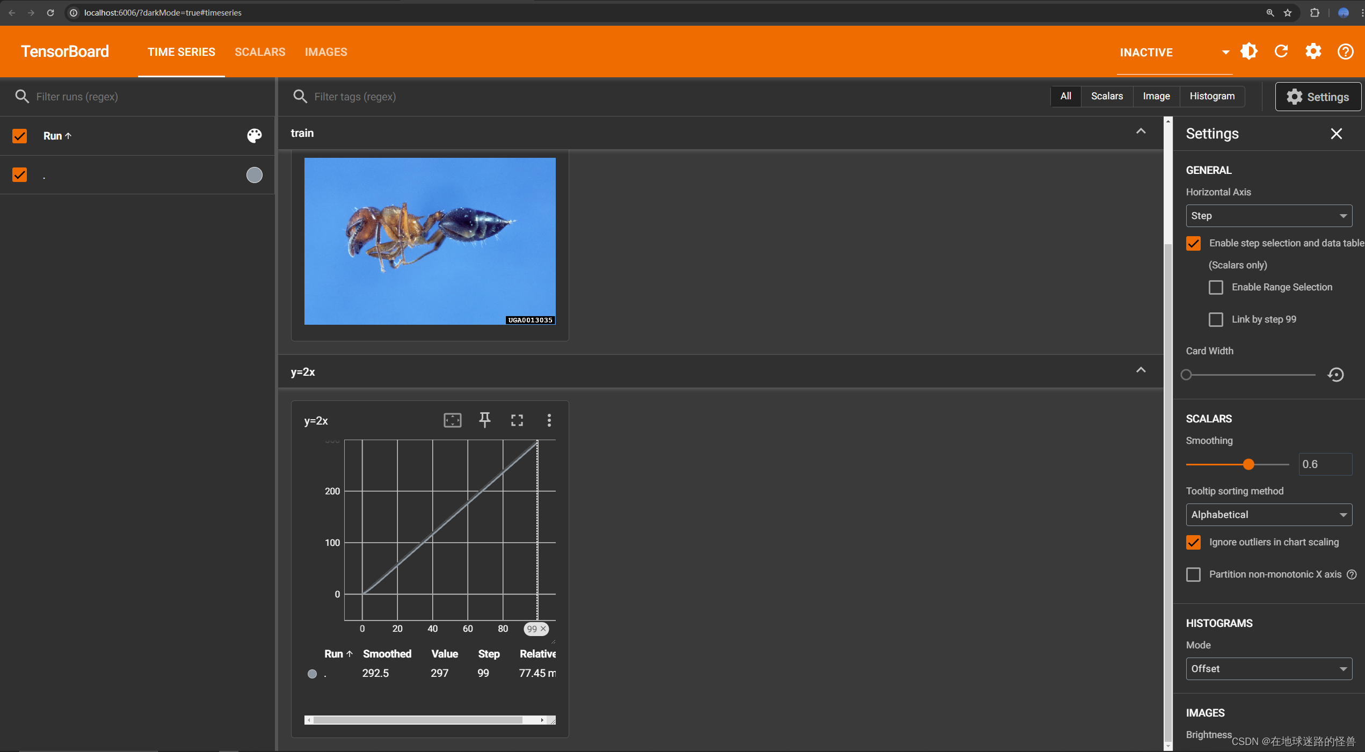Click browser back arrow
1365x752 pixels.
12,13
